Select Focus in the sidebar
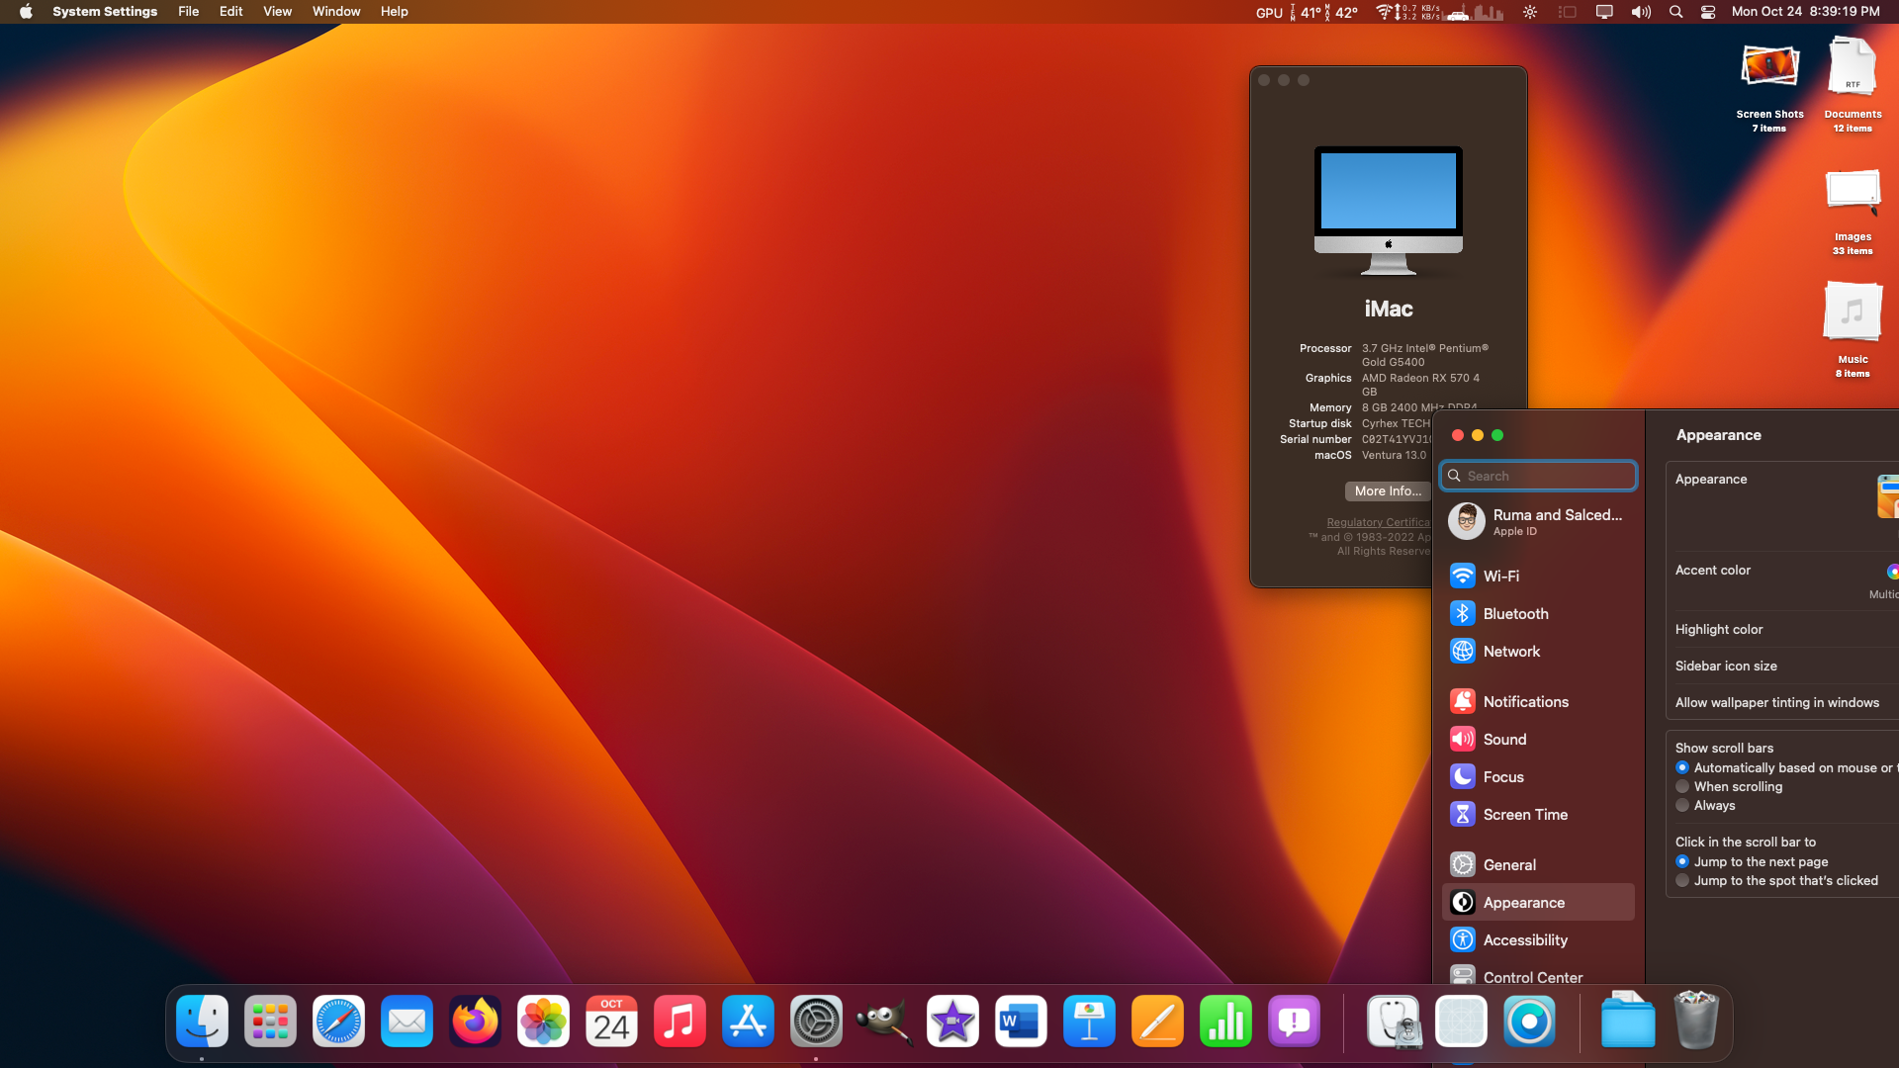The height and width of the screenshot is (1068, 1899). (1502, 776)
